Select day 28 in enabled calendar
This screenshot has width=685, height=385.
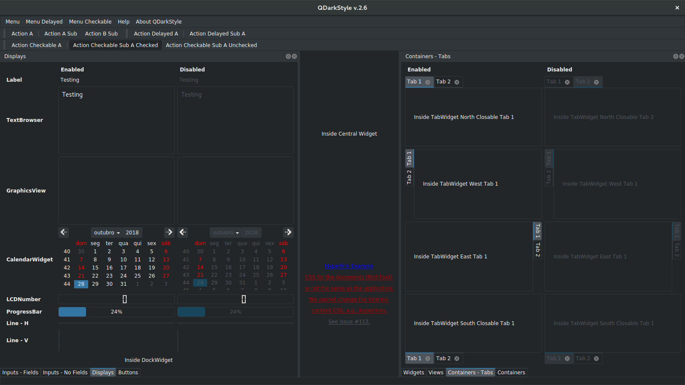point(81,284)
